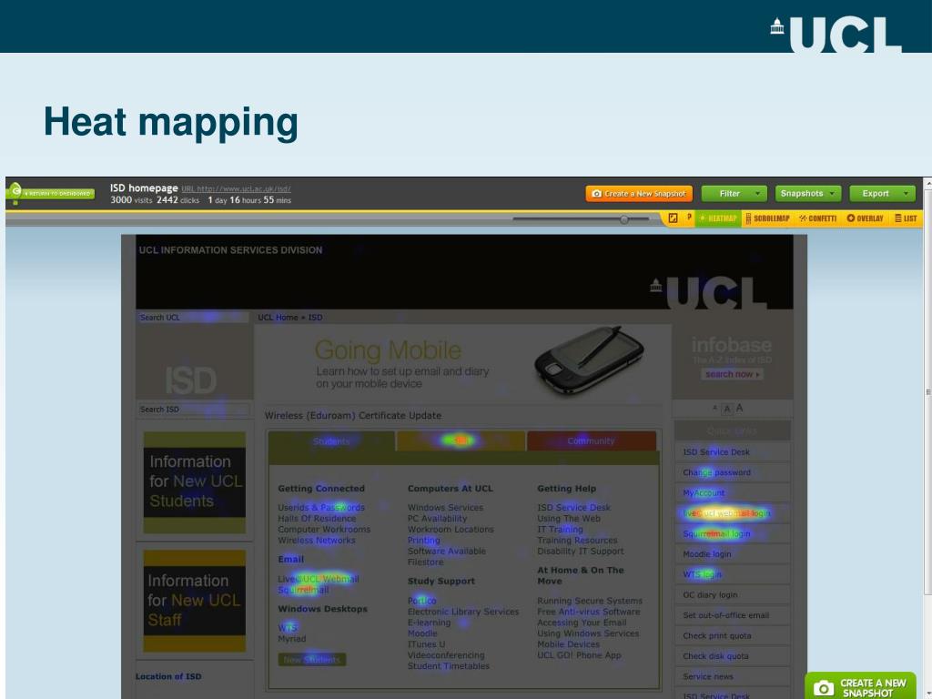Click Wireless (Eduroam) Certificate Update headline
Screen dimensions: 932x699
tap(353, 415)
